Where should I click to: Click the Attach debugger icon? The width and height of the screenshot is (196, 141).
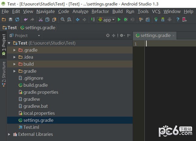coord(133,20)
